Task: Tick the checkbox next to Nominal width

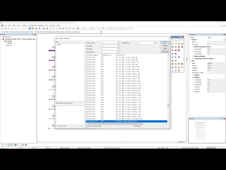Action: tap(119, 52)
